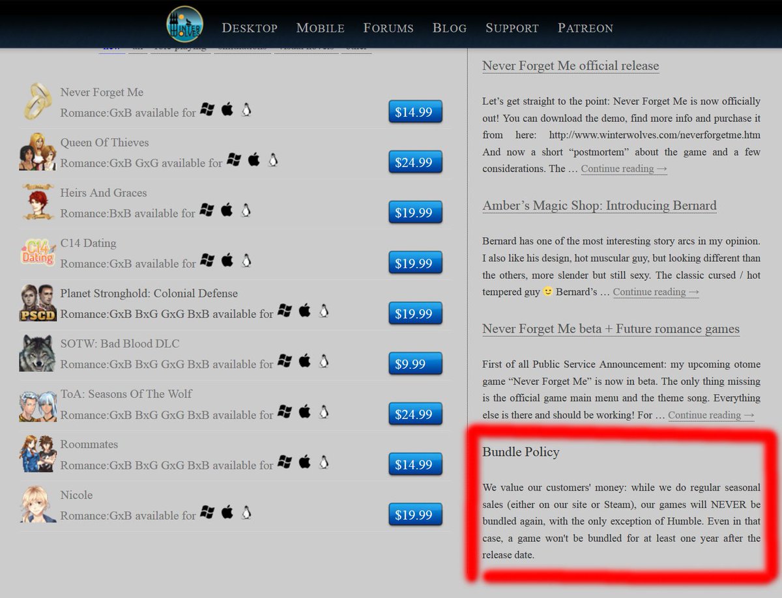Click the Apple icon for Queen Of Thieves

coord(253,160)
